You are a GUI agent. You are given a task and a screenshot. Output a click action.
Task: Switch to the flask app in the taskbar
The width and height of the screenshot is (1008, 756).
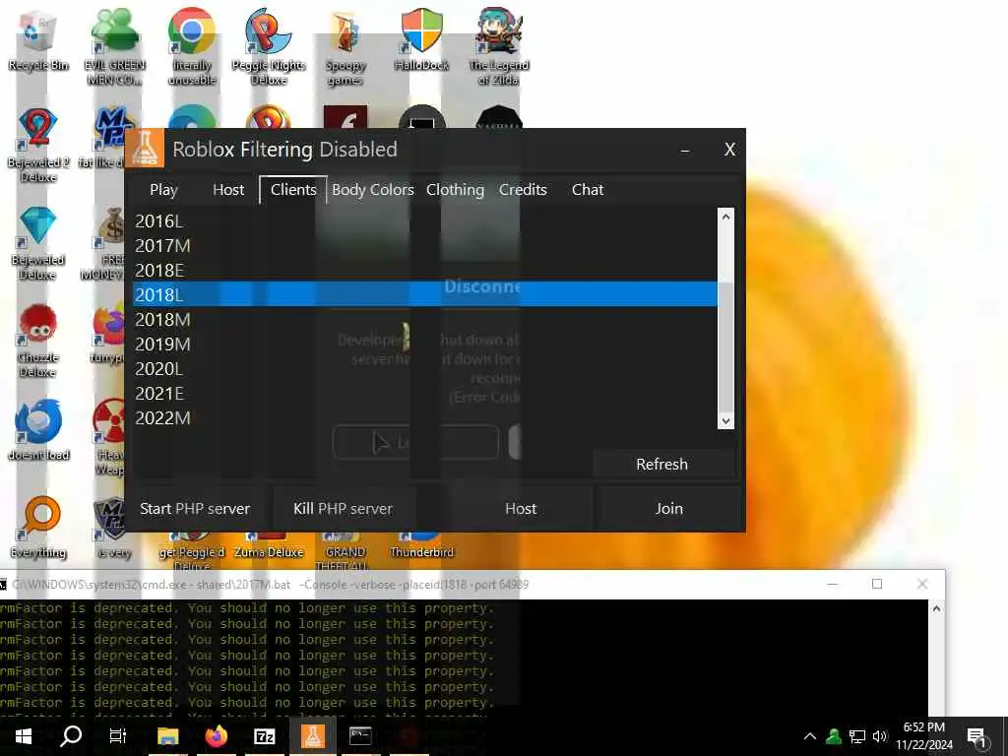pyautogui.click(x=312, y=736)
